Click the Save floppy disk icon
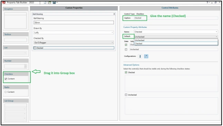Screen dimensions: 223x126 pos(54,2)
